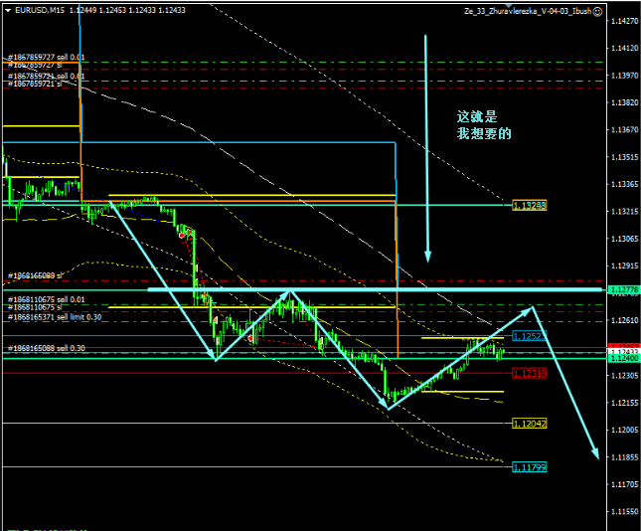Screen dimensions: 641x531
Task: Click the 1.13285 price level tag
Action: [x=530, y=205]
